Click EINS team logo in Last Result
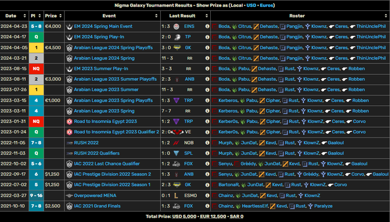 (x=176, y=26)
